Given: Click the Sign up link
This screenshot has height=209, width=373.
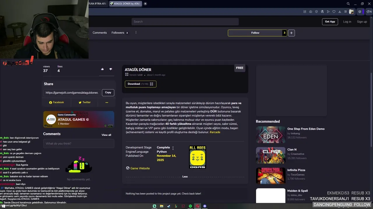Looking at the screenshot, I should point(362,21).
